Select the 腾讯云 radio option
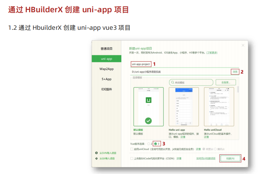Viewport: 279px width, 174px height. [x=215, y=149]
